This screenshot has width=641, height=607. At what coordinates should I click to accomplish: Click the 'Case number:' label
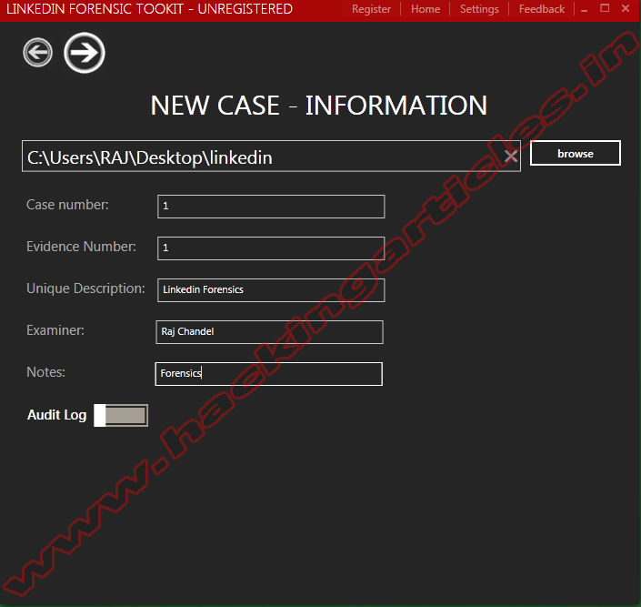coord(67,205)
